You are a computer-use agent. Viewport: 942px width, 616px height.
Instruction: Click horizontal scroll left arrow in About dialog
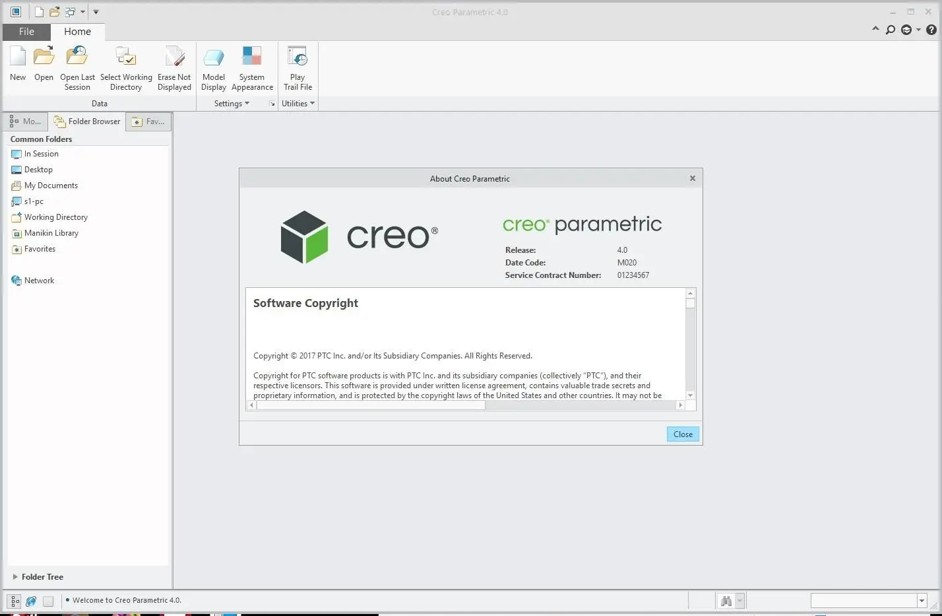click(251, 405)
